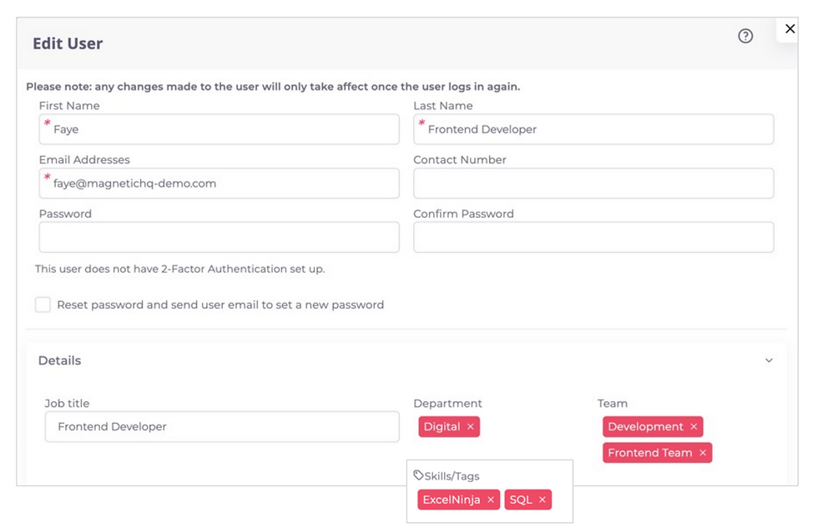Enable reset password and send user email
818x528 pixels.
click(x=43, y=304)
